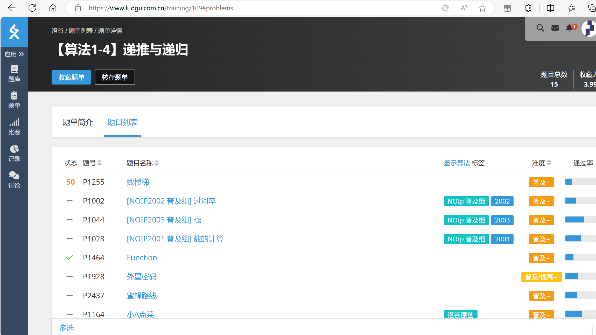596x335 pixels.
Task: Open the notification bell icon
Action: click(569, 28)
